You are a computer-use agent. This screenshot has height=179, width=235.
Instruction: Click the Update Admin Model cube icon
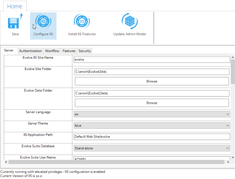[x=129, y=22]
